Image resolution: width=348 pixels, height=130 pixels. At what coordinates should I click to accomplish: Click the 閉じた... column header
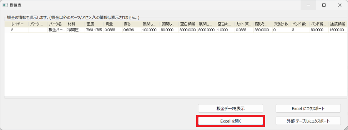[x=263, y=24]
